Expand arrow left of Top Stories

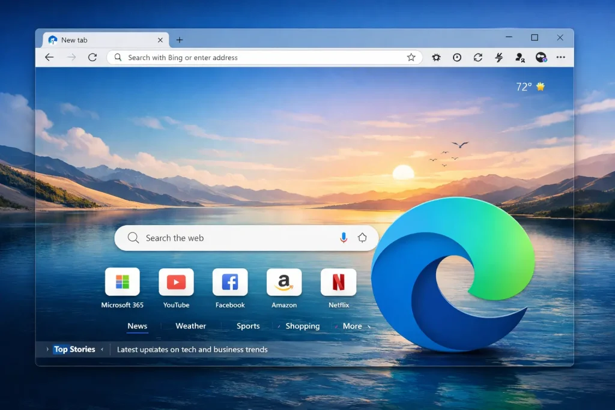coord(47,349)
